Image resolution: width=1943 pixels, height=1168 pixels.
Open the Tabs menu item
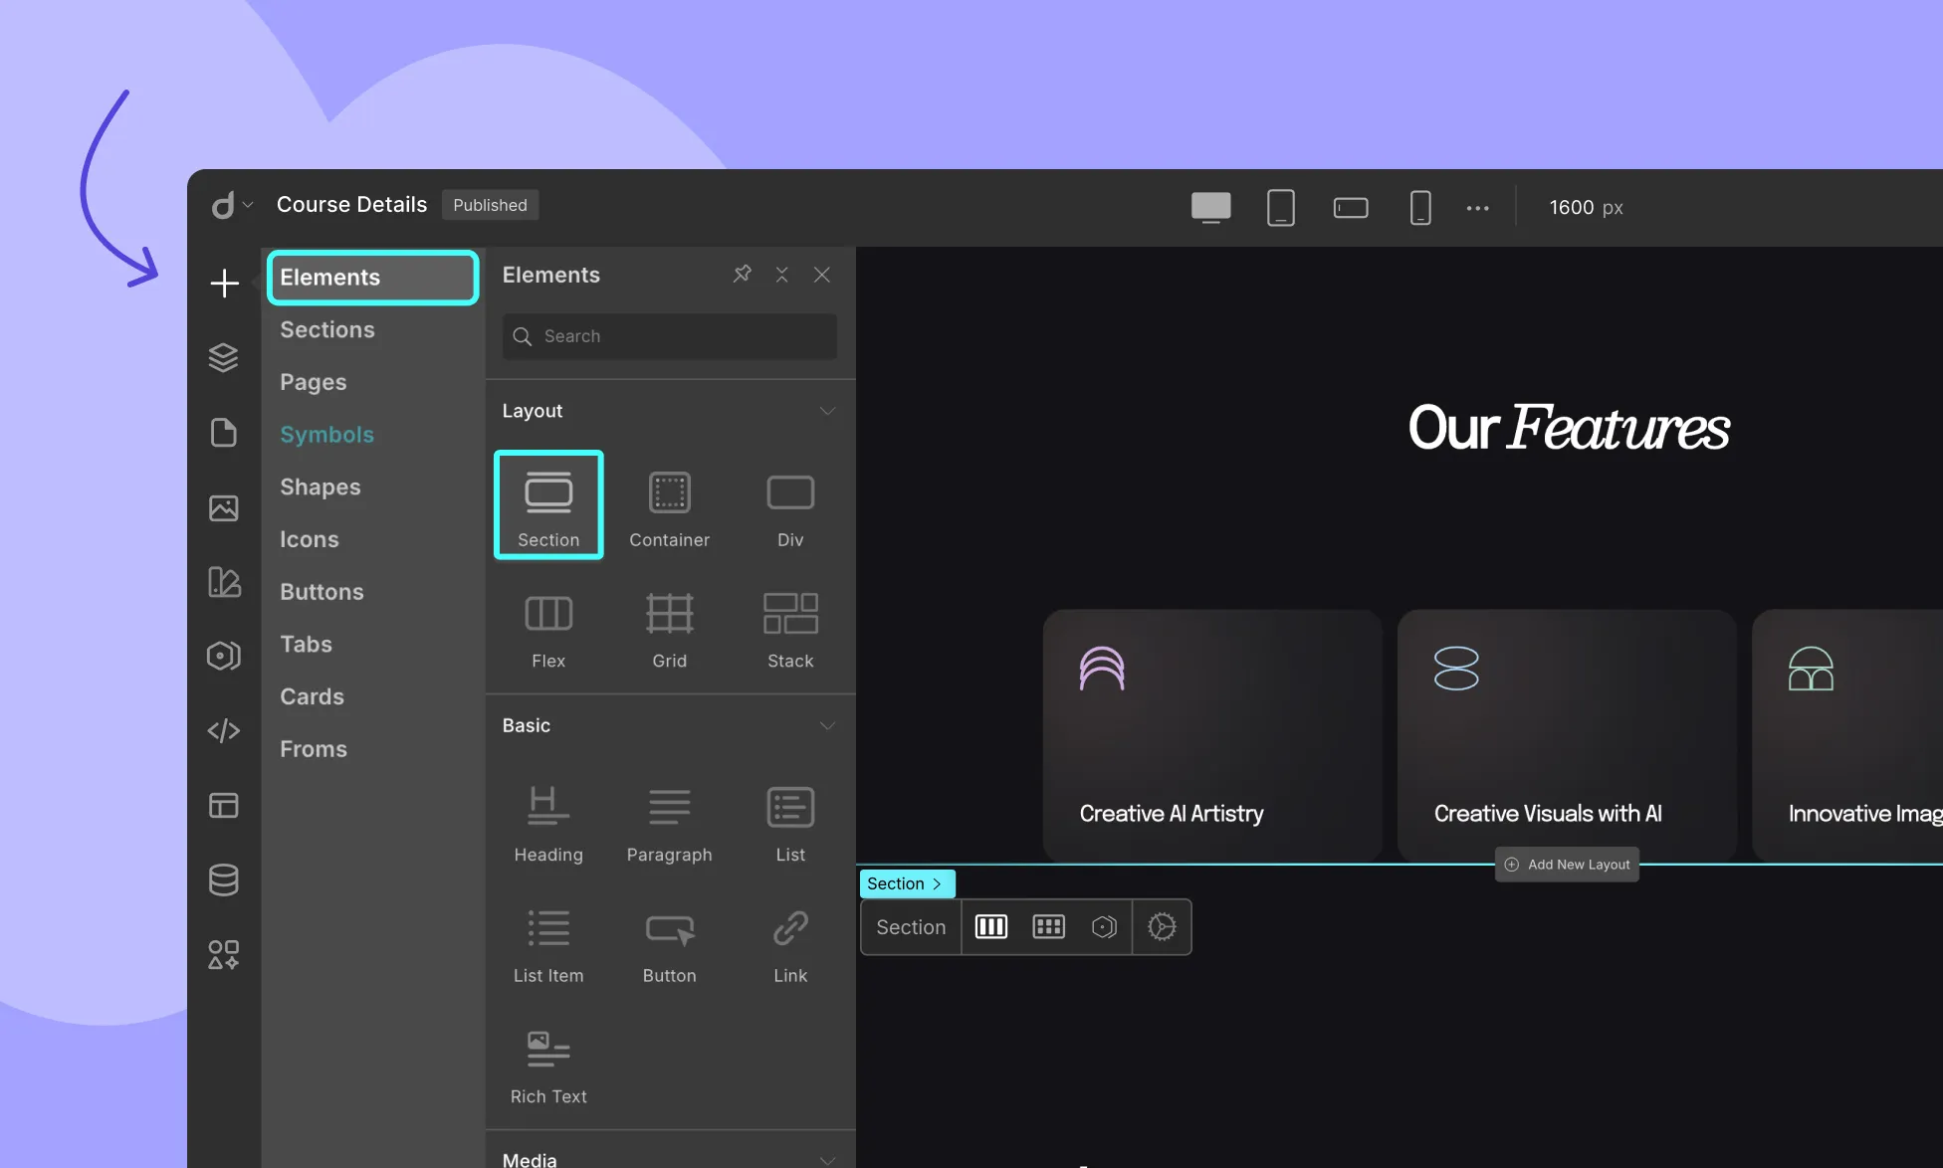(x=306, y=644)
